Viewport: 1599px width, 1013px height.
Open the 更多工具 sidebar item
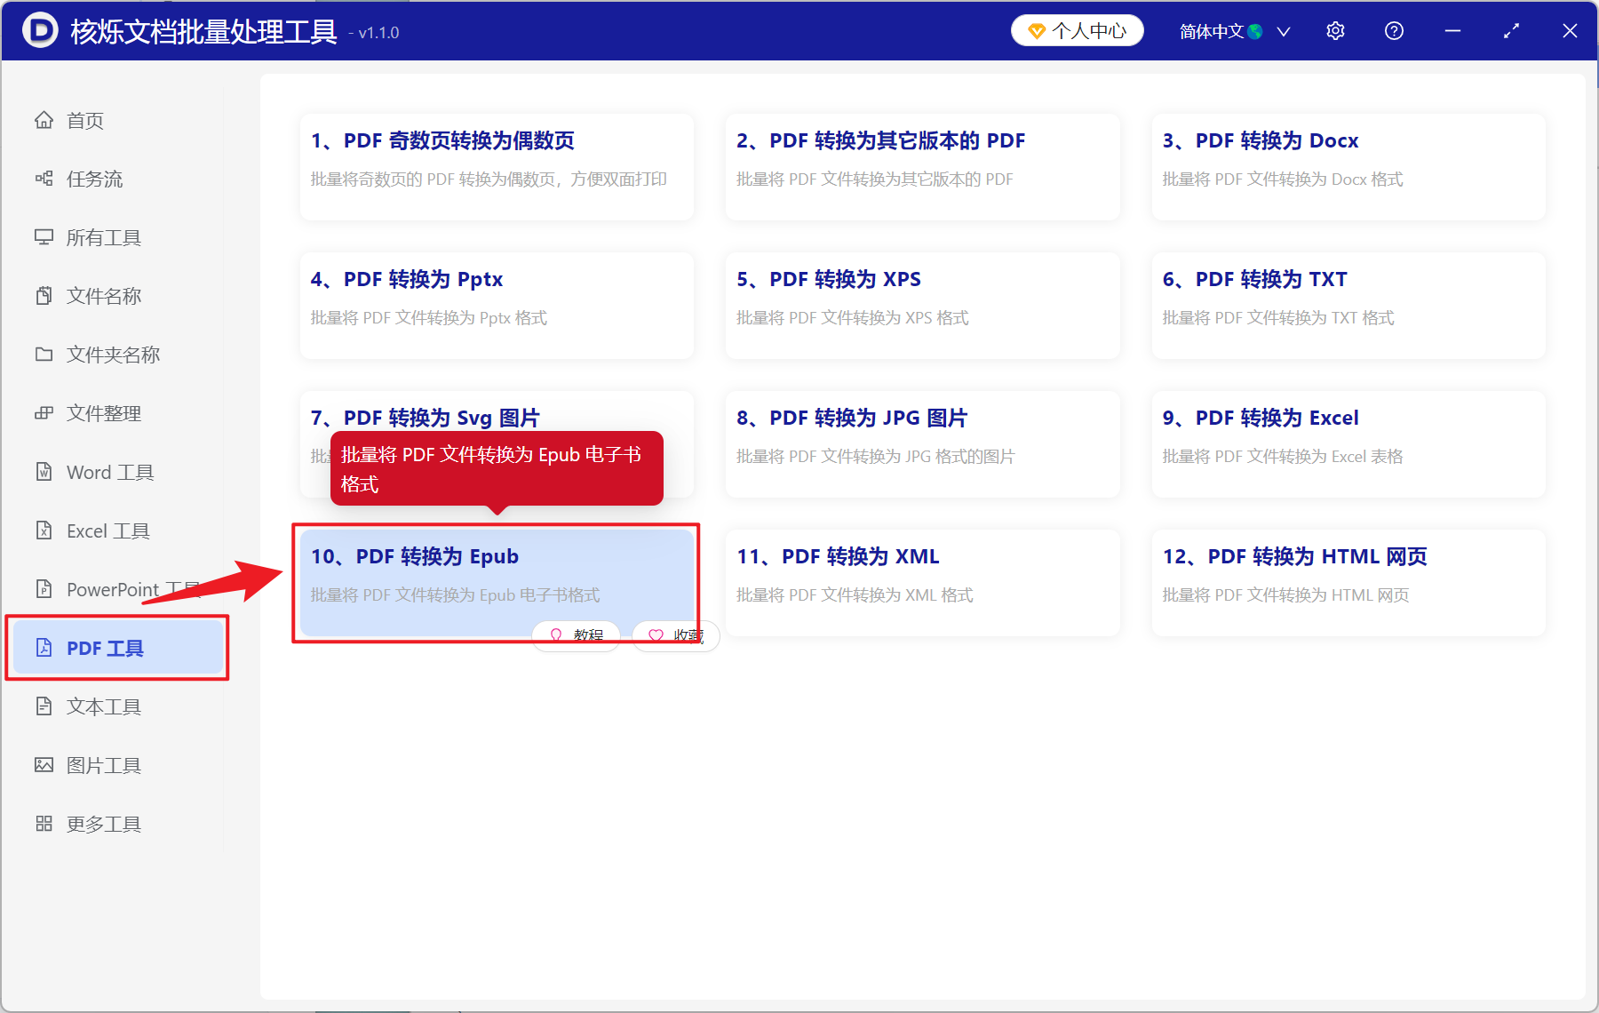click(x=116, y=824)
